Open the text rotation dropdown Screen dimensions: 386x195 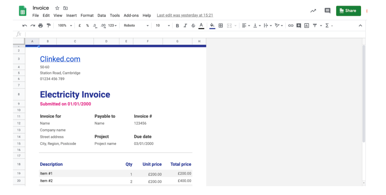(279, 26)
